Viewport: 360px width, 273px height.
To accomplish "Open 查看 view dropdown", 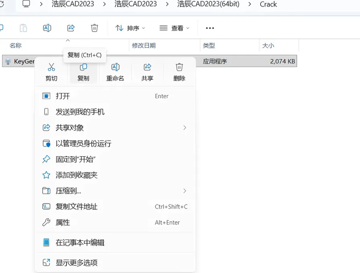I will tap(174, 28).
